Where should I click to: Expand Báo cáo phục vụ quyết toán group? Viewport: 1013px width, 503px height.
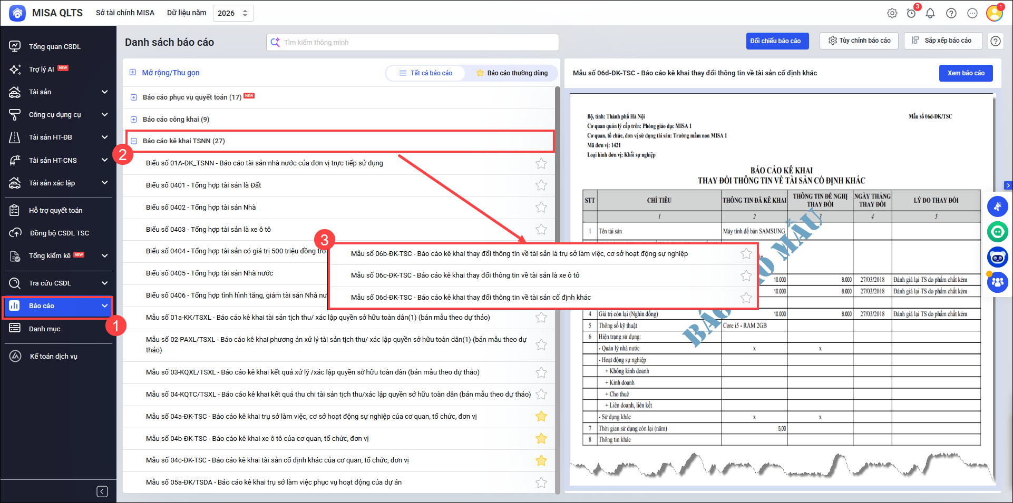pyautogui.click(x=134, y=97)
